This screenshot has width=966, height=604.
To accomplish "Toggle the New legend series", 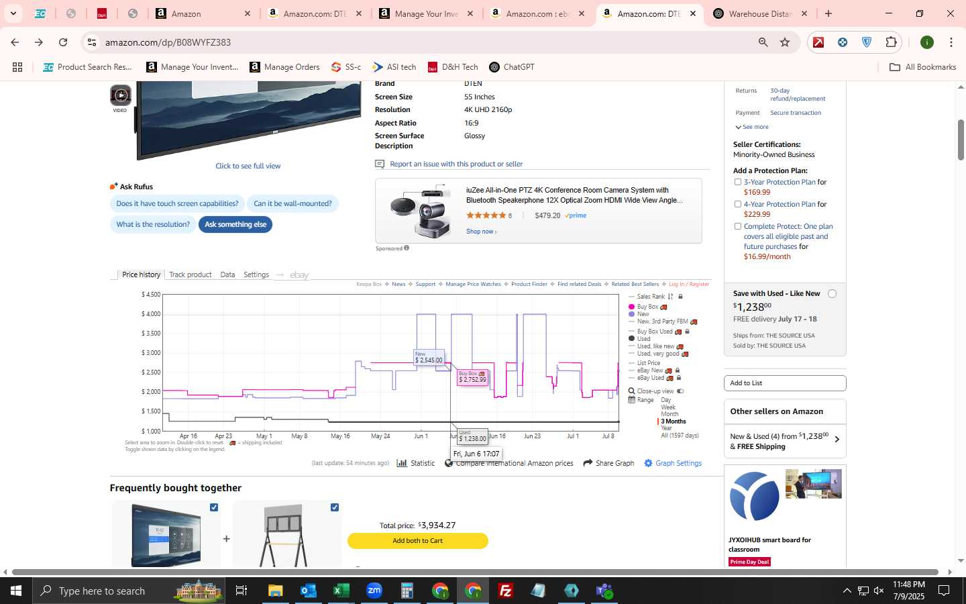I will click(639, 314).
